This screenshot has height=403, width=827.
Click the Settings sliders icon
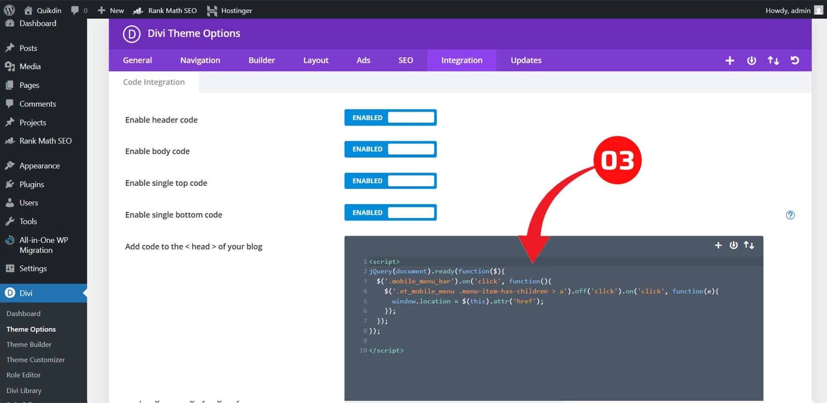10,269
